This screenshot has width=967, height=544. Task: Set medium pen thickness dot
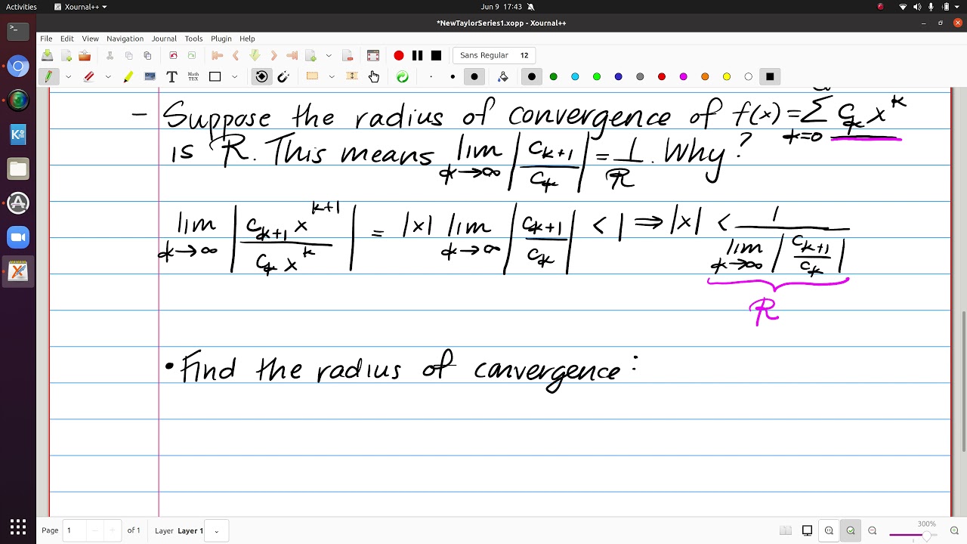point(453,76)
